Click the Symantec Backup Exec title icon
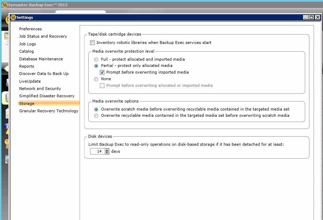The image size is (323, 220). pyautogui.click(x=5, y=5)
